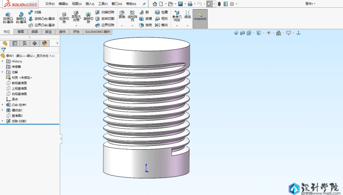Open the DisplayManager color wheel tab

[44, 43]
